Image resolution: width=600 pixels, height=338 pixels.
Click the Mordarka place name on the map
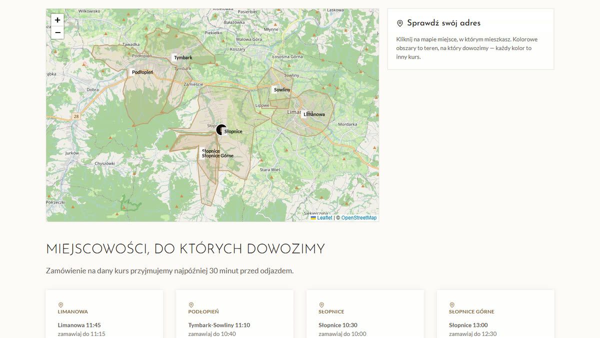click(x=347, y=124)
